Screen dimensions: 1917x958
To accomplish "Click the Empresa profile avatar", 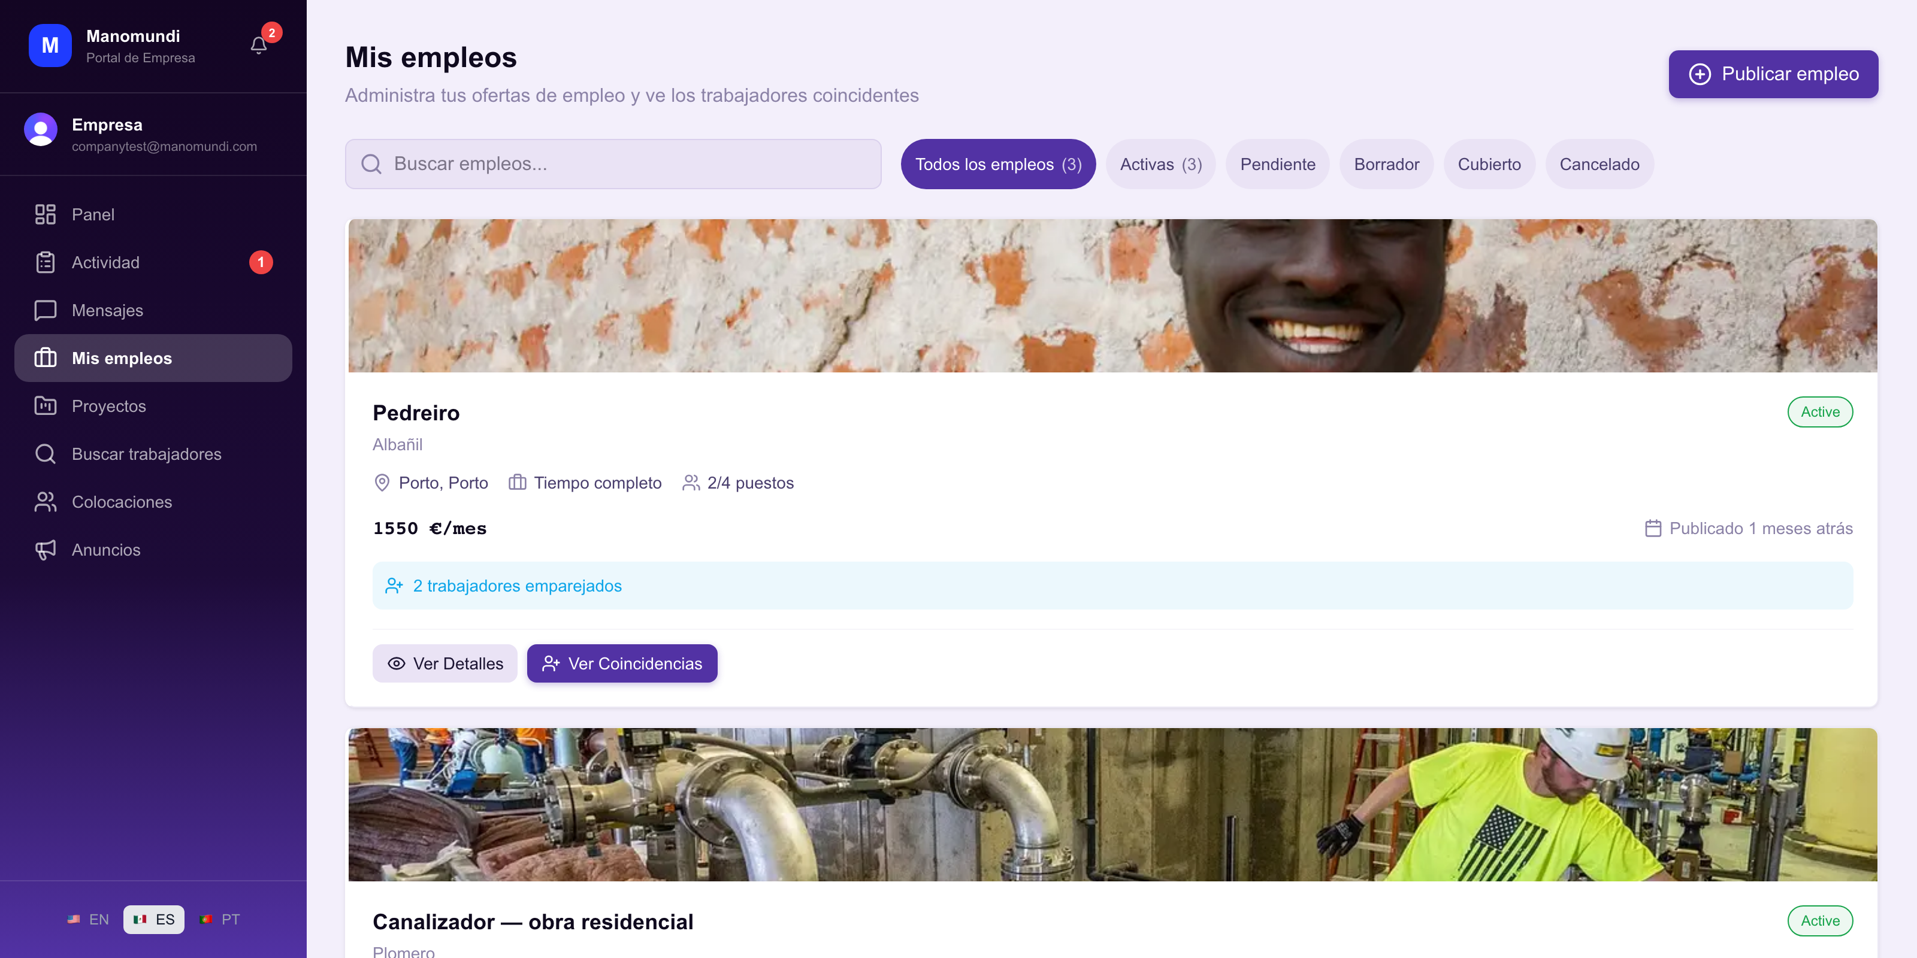I will pos(41,129).
